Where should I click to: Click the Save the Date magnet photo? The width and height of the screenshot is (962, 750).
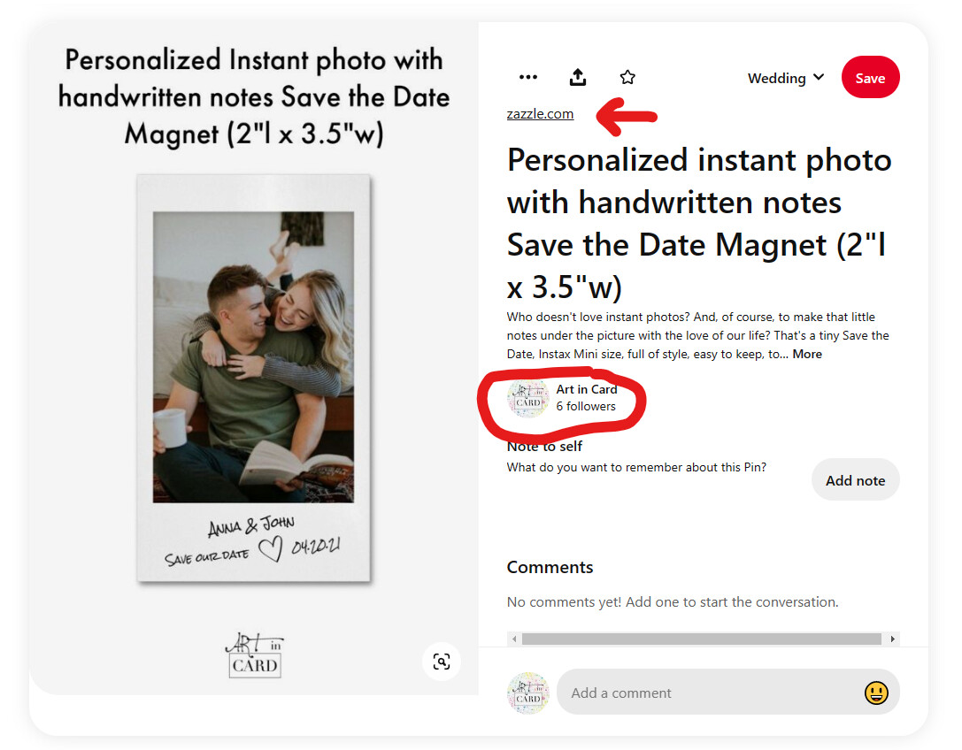253,378
